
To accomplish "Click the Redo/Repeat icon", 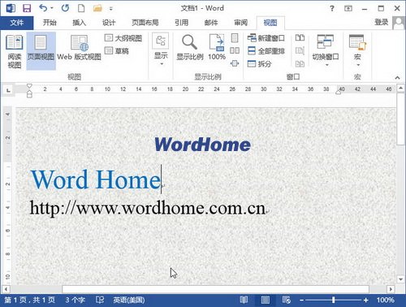I will pos(65,8).
